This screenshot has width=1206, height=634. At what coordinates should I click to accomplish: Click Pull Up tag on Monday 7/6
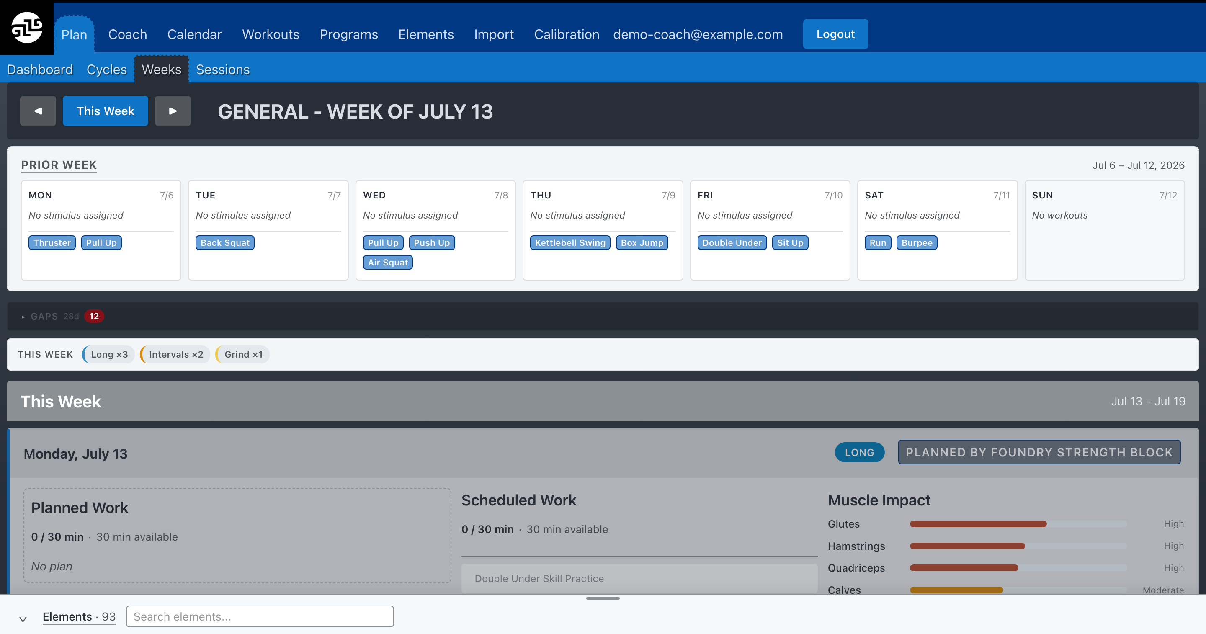[x=101, y=242]
